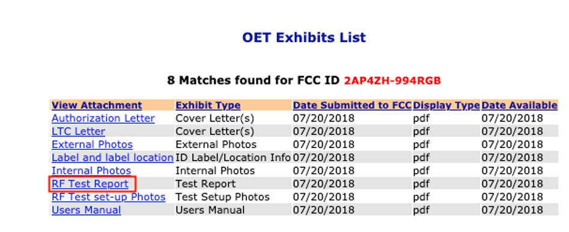Sort by Date Submitted to FCC header
The width and height of the screenshot is (569, 232).
click(352, 106)
